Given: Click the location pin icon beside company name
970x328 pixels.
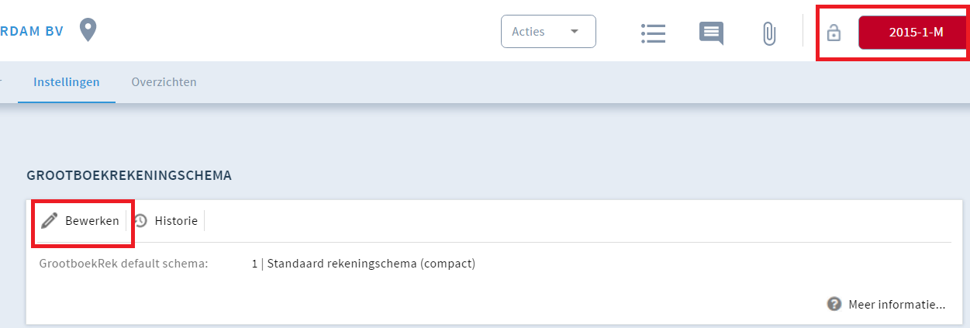Looking at the screenshot, I should point(89,31).
